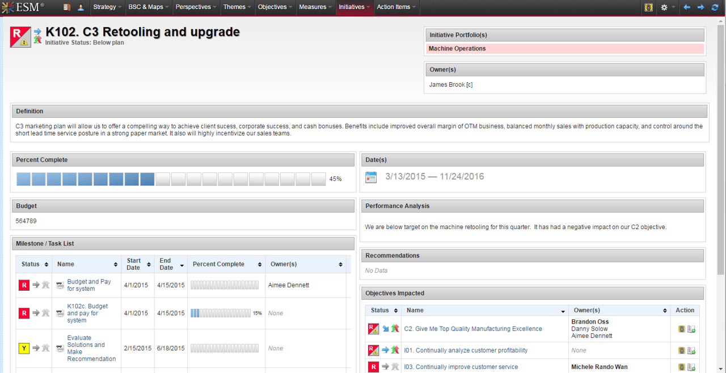Click the task icon beside K102c milestone
Image resolution: width=726 pixels, height=373 pixels.
(60, 313)
